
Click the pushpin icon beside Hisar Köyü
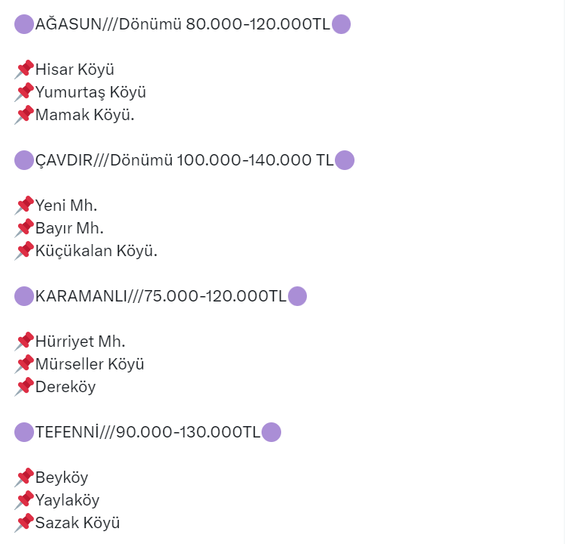pos(24,70)
